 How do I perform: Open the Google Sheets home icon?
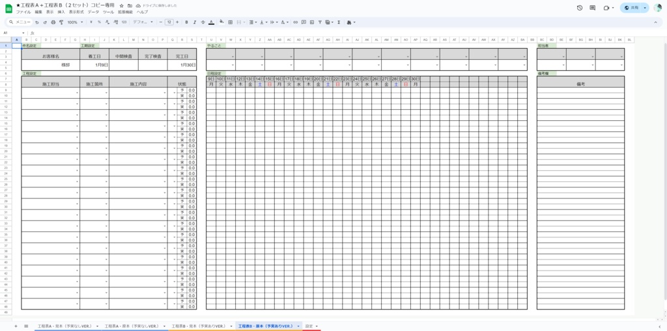tap(8, 8)
